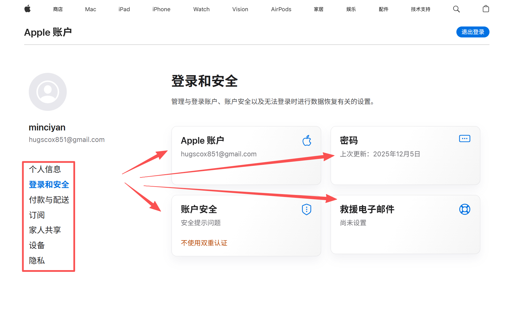524x311 pixels.
Task: Select 付款与配送 in the sidebar
Action: click(x=49, y=200)
